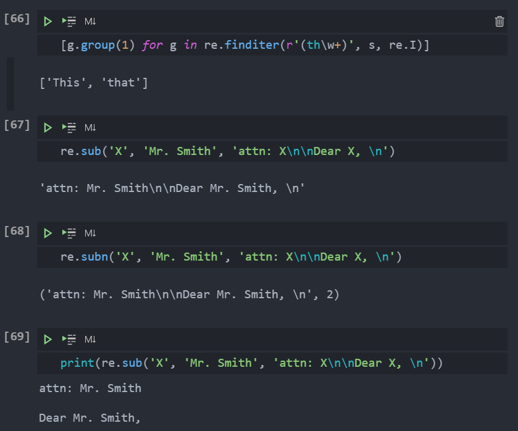Select cell 68 tuple output ending in 2)
The height and width of the screenshot is (431, 518).
(190, 295)
